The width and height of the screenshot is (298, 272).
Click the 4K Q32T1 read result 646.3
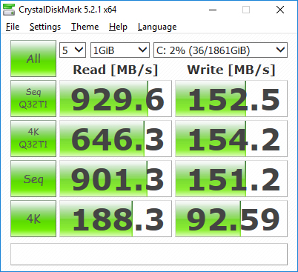pyautogui.click(x=116, y=139)
